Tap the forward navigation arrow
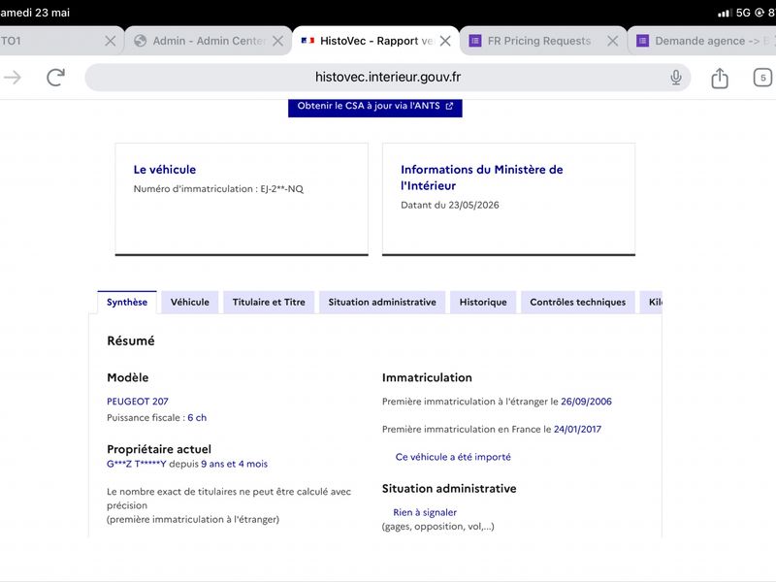This screenshot has height=582, width=776. tap(13, 78)
